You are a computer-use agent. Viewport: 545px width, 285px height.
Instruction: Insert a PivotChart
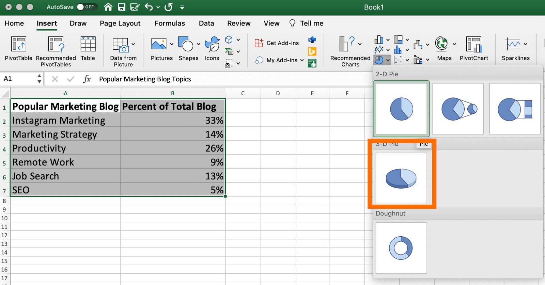tap(474, 49)
